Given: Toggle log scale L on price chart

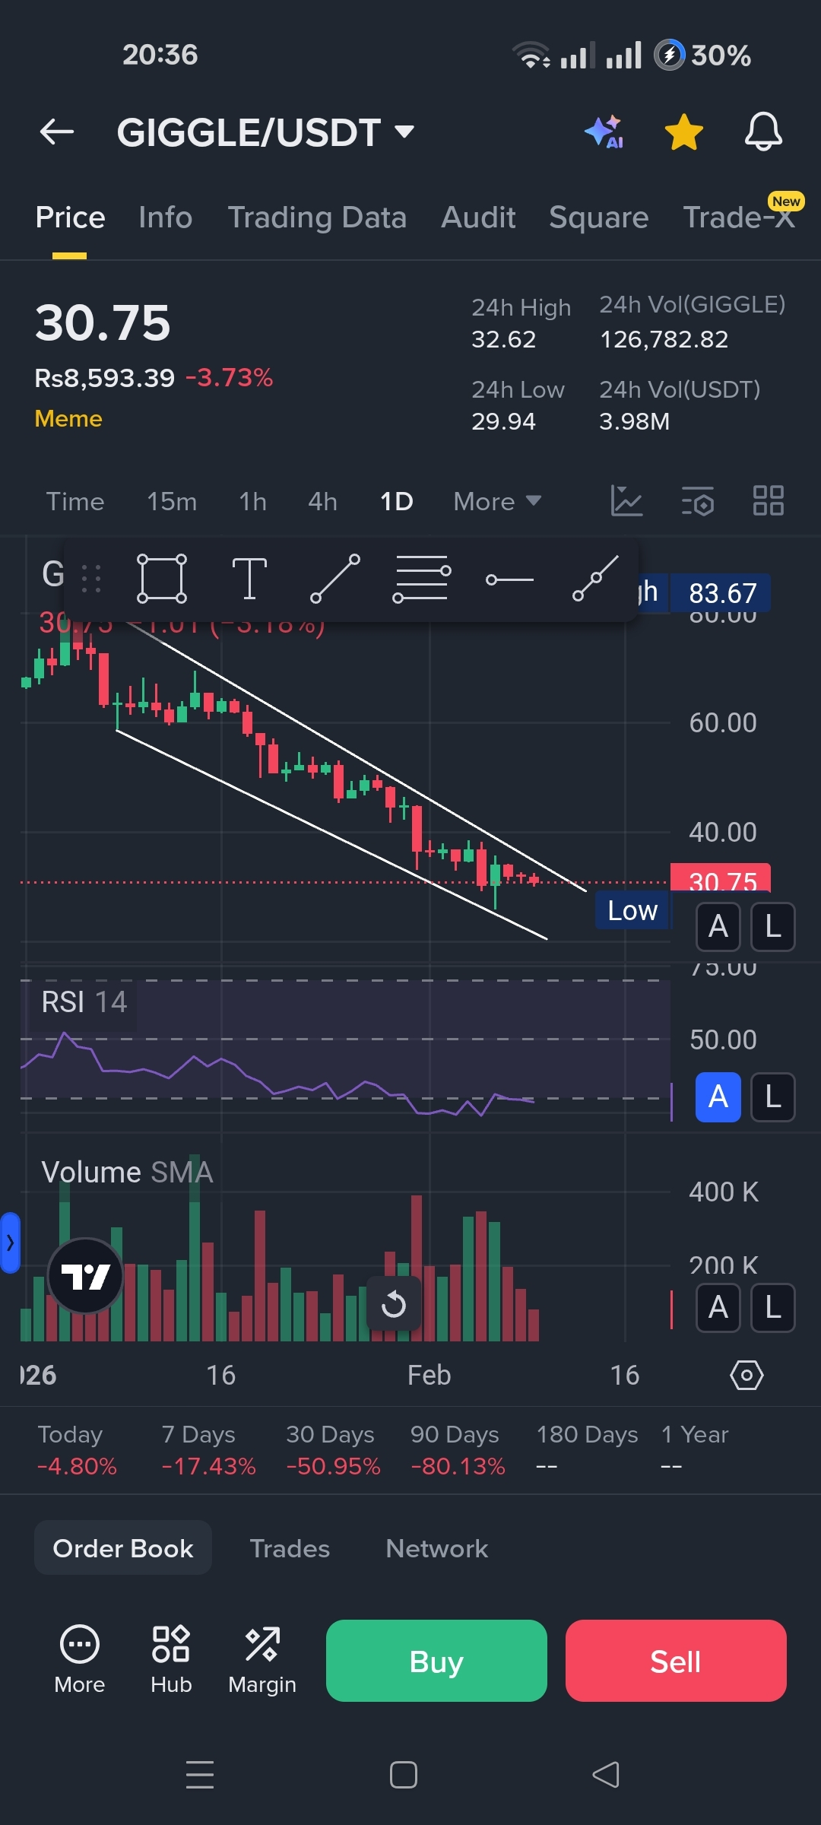Looking at the screenshot, I should [773, 927].
